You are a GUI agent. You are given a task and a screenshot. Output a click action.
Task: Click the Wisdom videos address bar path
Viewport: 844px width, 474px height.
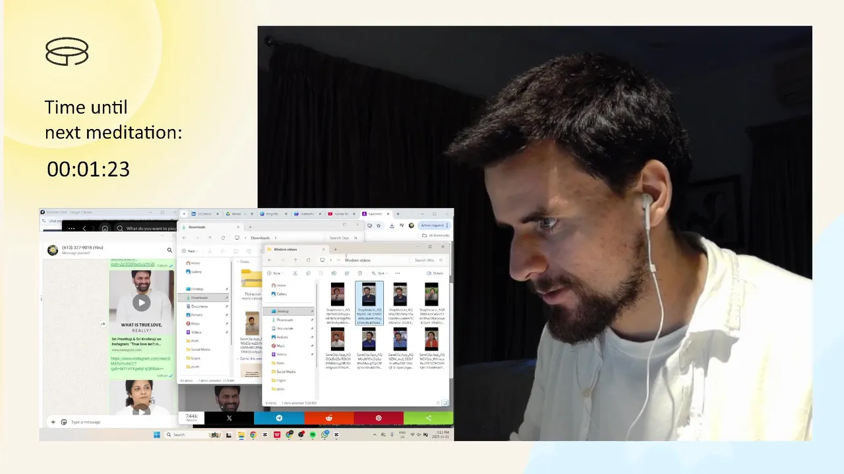pos(357,260)
